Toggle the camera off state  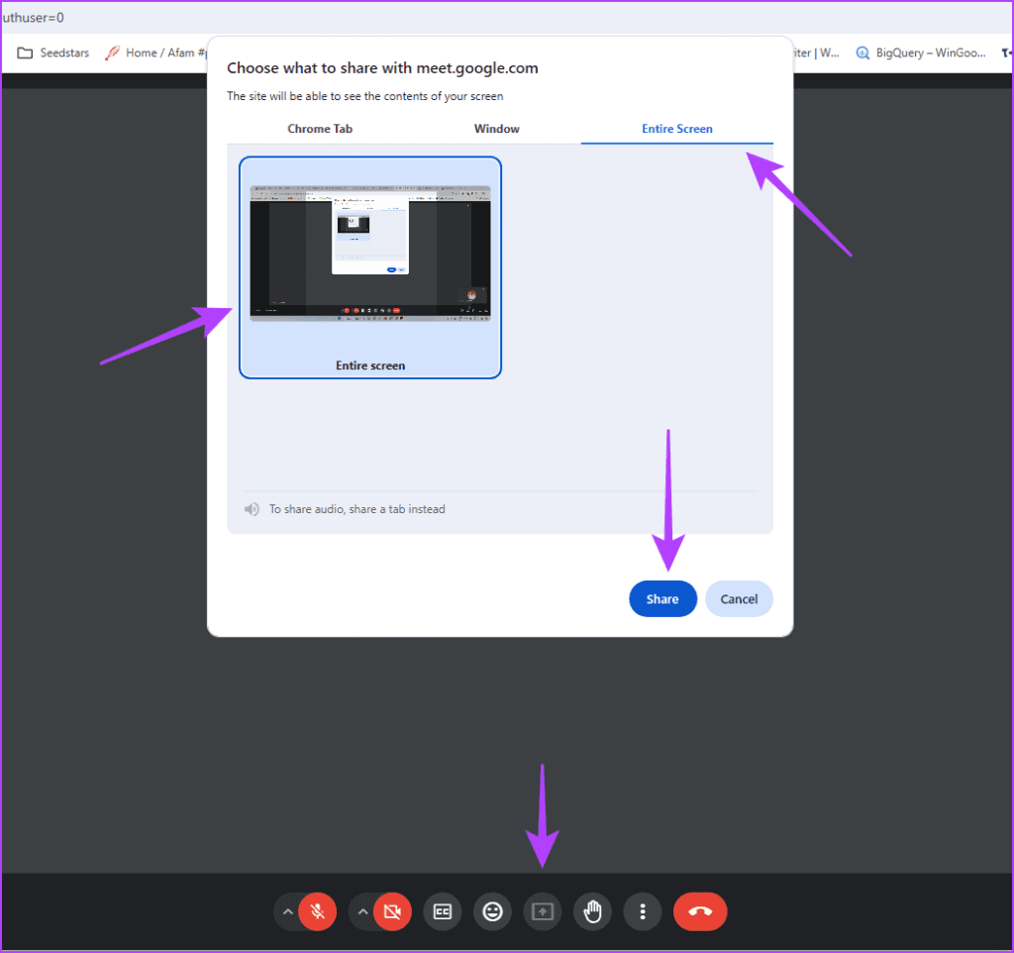(392, 911)
